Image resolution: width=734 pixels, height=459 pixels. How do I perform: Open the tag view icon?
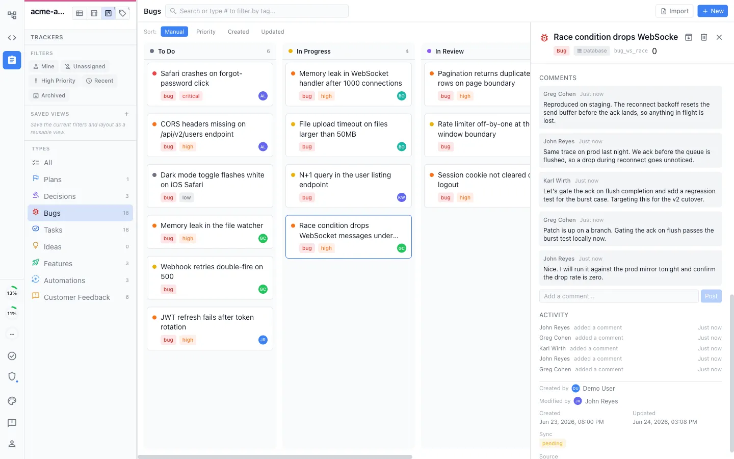(122, 13)
